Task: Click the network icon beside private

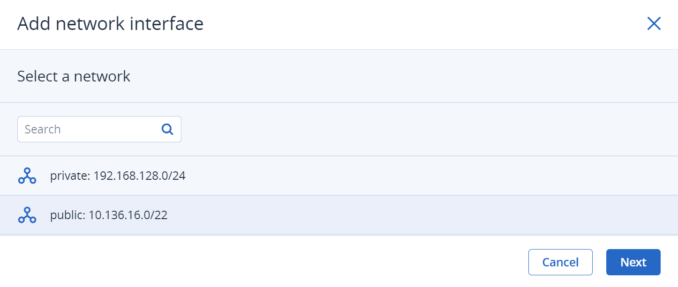Action: (x=27, y=176)
